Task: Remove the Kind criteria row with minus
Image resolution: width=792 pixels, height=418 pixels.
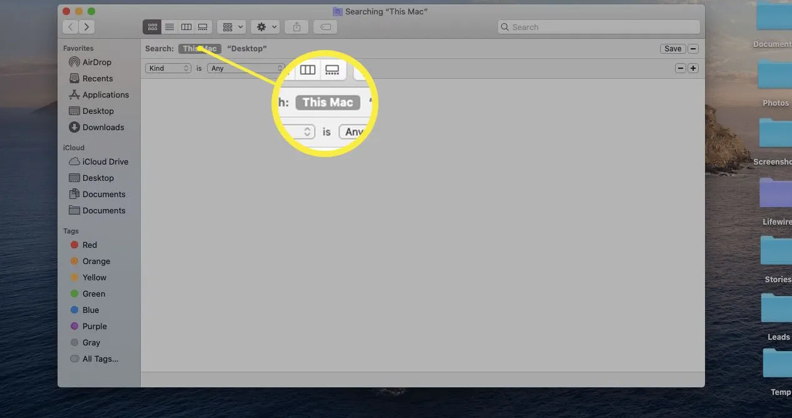Action: pyautogui.click(x=681, y=68)
